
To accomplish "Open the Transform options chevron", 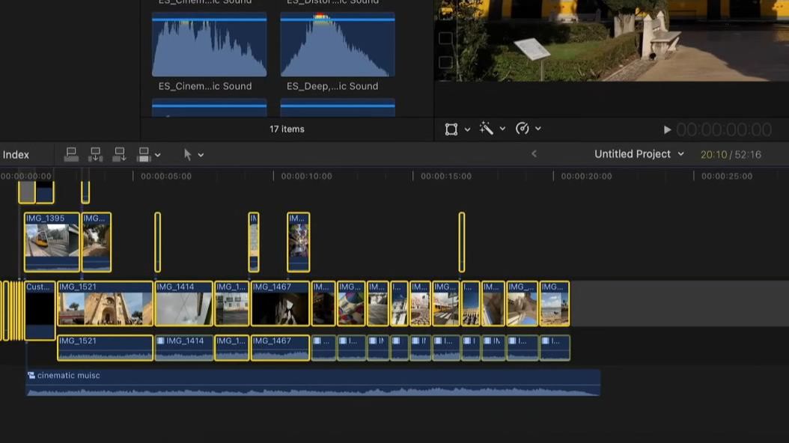I will pos(467,129).
